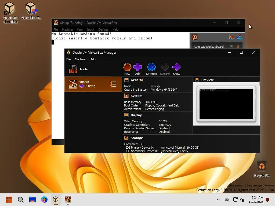The width and height of the screenshot is (275, 206).
Task: Open File Explorer from taskbar
Action: coord(32,200)
